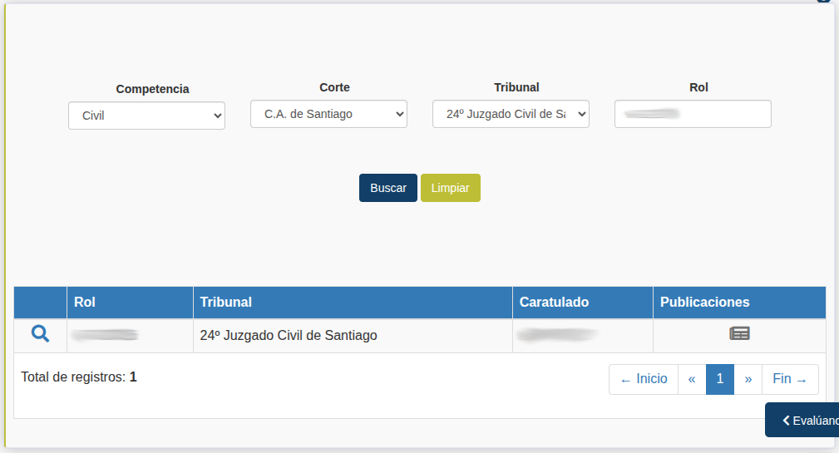Screen dimensions: 839x453
Task: Open the Evaluando side button
Action: [x=803, y=420]
